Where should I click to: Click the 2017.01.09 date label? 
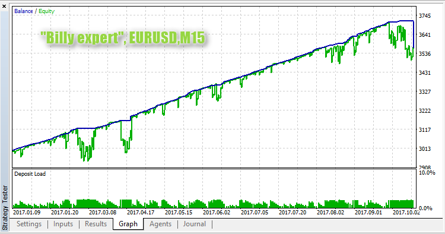(27, 213)
